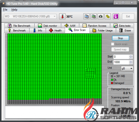
Task: Close the HD Tune Pro window
Action: 132,3
